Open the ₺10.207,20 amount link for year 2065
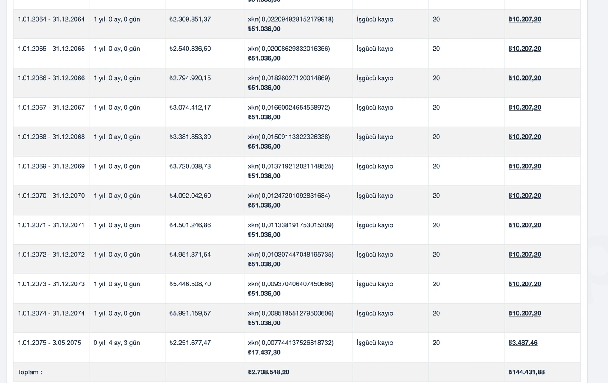The image size is (608, 383). coord(525,49)
